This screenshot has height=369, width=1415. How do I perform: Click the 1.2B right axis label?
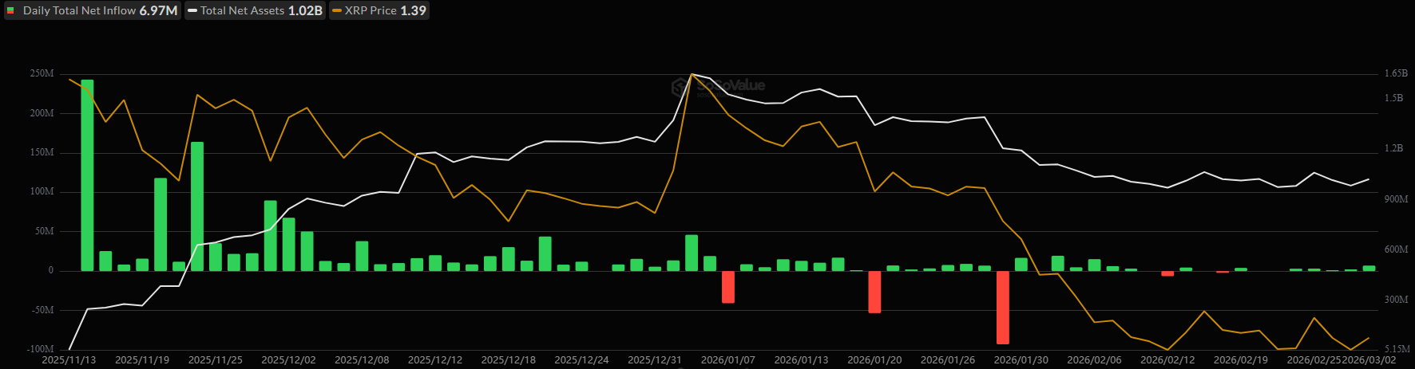coord(1393,148)
